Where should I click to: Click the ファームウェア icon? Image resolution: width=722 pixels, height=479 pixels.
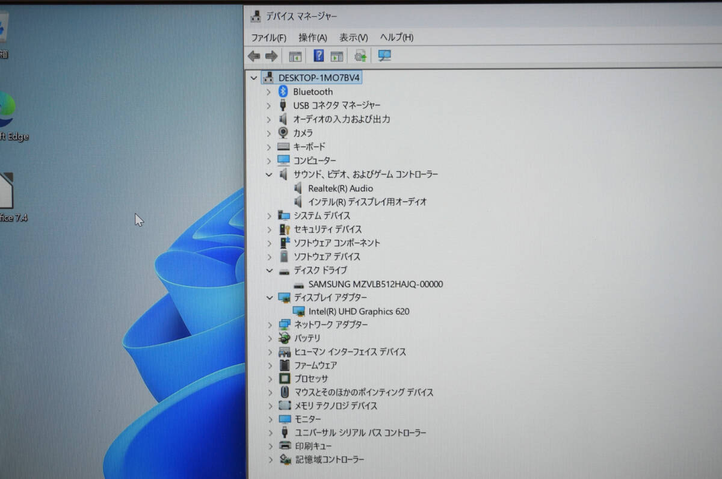285,365
